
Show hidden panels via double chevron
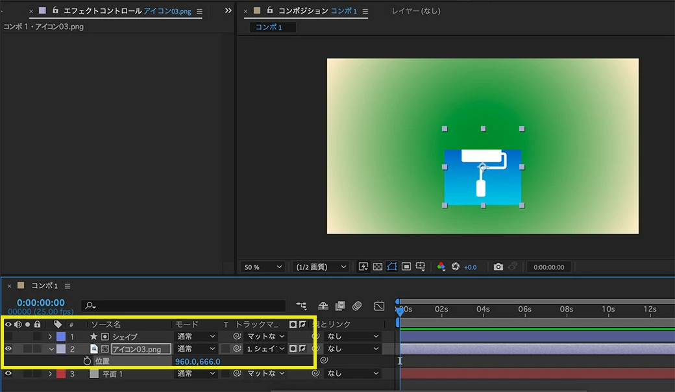tap(228, 10)
